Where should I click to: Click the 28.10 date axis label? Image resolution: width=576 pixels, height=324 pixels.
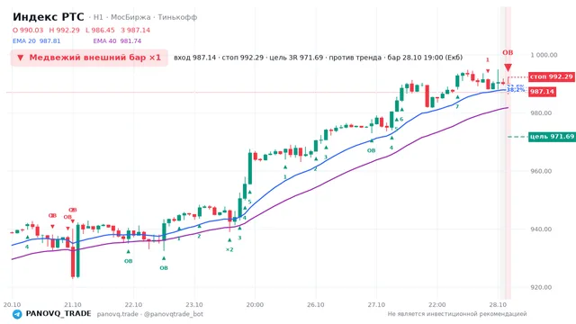(498, 305)
